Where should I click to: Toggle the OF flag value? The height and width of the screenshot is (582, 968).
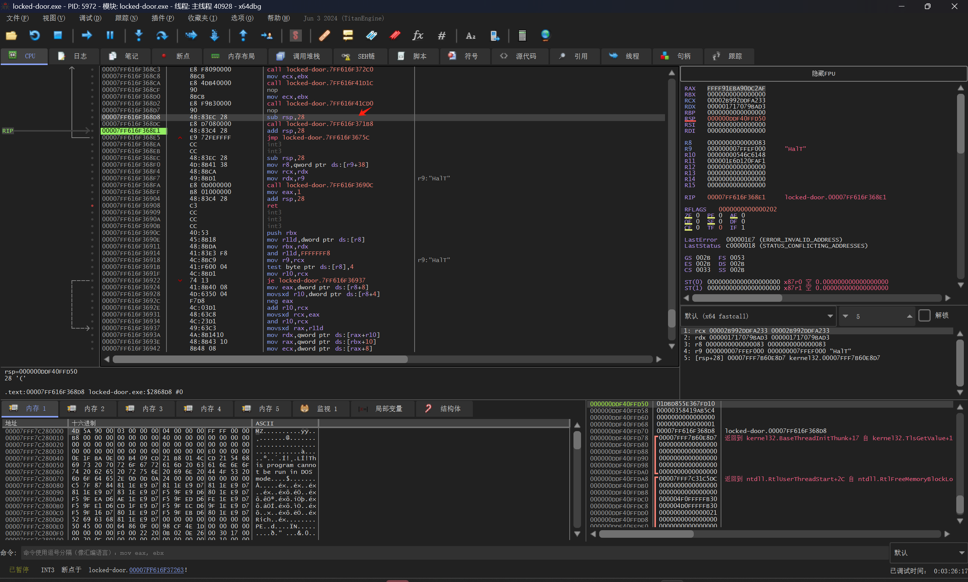698,221
